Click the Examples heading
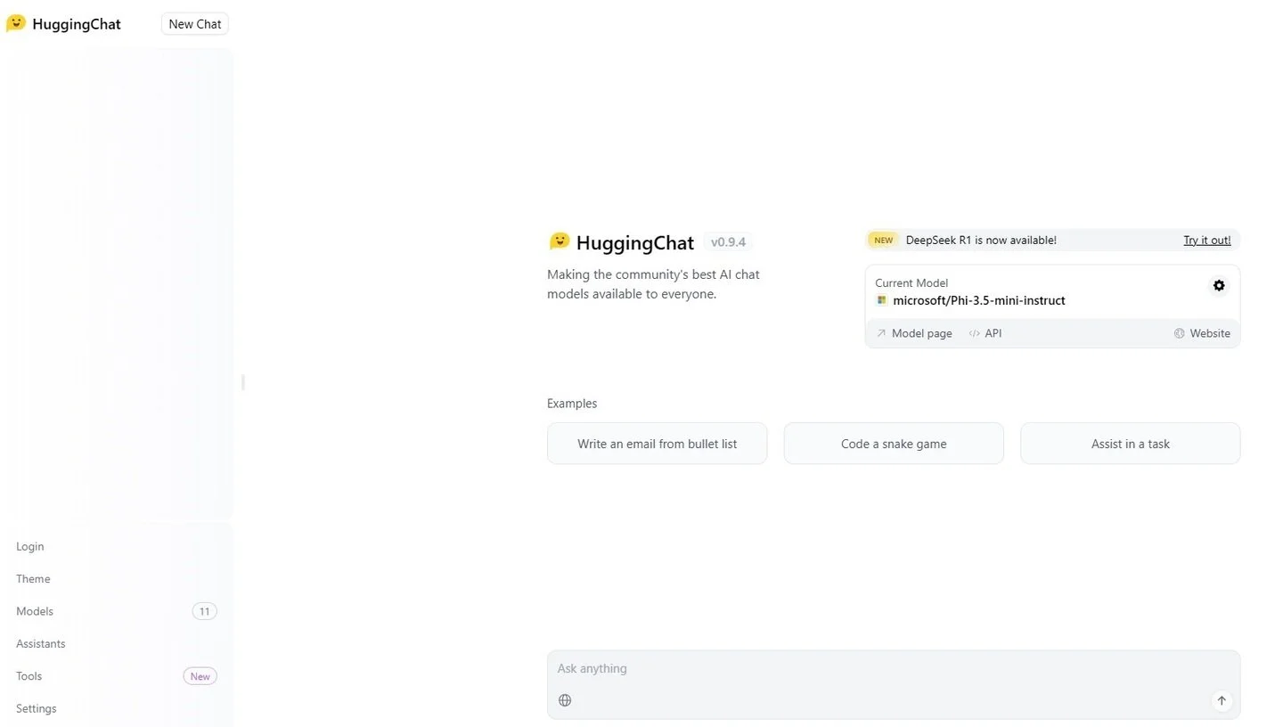Image resolution: width=1283 pixels, height=727 pixels. 572,404
